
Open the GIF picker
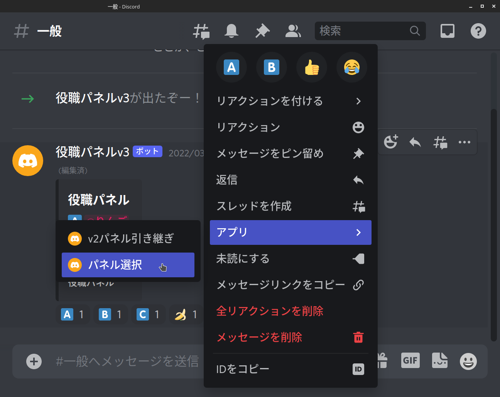click(x=410, y=361)
